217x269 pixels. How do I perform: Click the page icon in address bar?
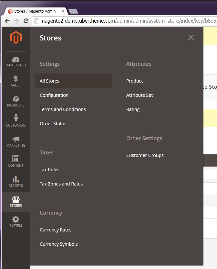36,21
